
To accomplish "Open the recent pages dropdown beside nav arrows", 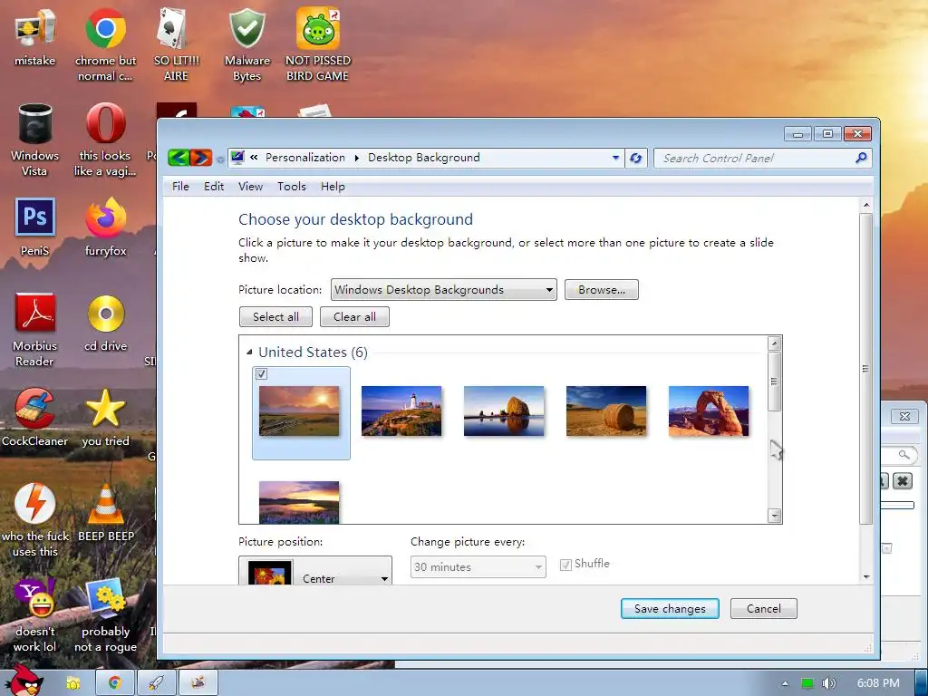I will tap(220, 159).
